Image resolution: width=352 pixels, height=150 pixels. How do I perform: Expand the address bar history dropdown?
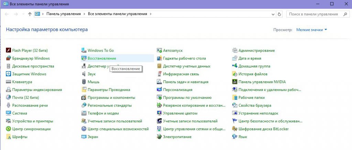click(273, 14)
